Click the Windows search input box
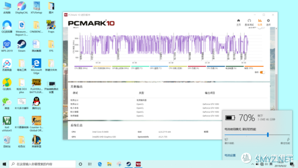Image resolution: width=298 pixels, height=168 pixels. (43, 164)
